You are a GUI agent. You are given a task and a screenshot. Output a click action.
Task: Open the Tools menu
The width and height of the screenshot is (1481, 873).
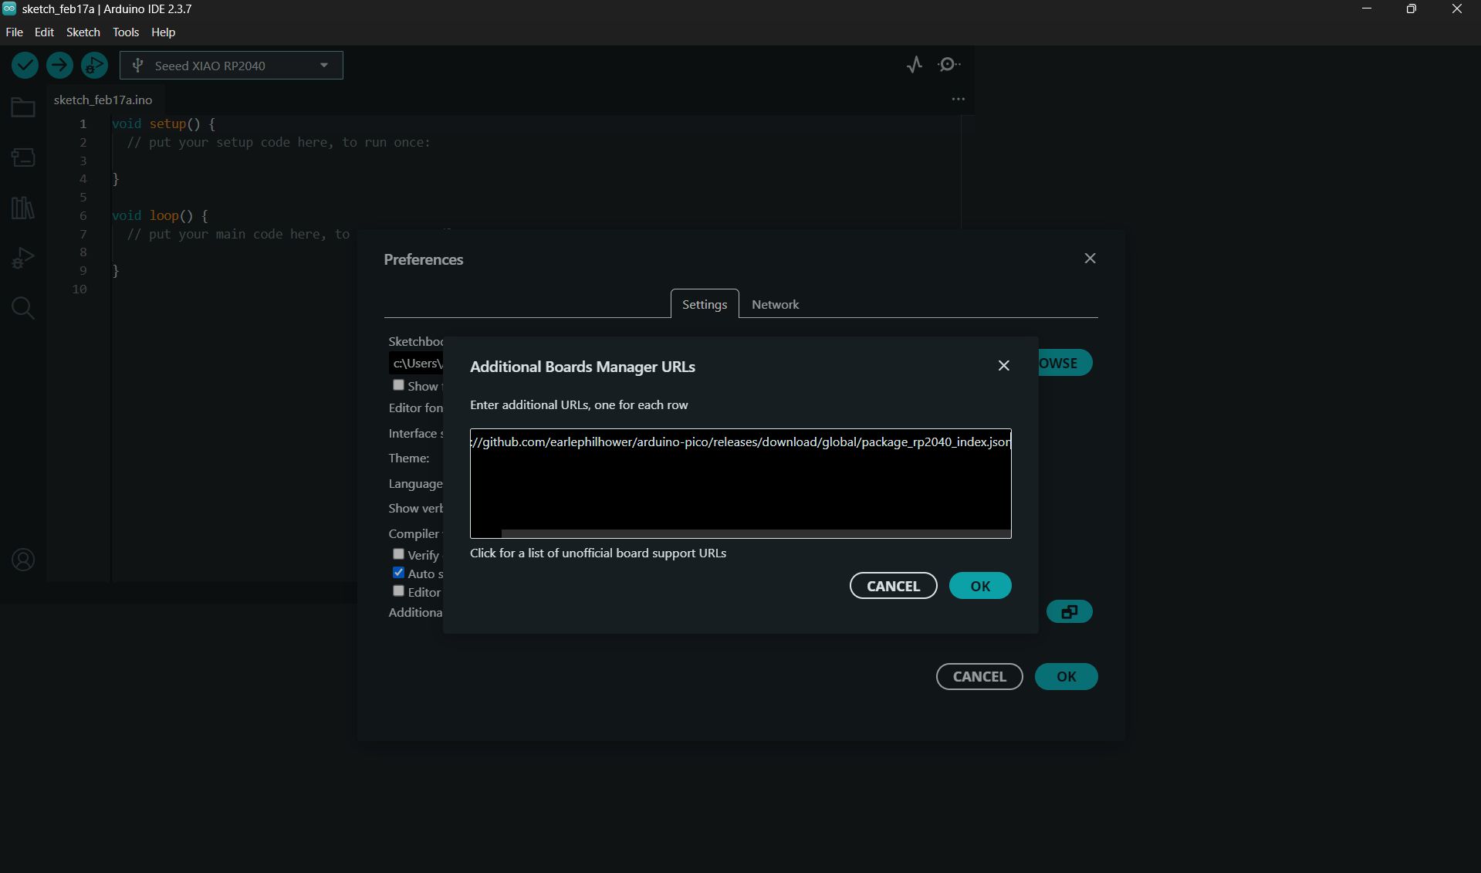[126, 32]
